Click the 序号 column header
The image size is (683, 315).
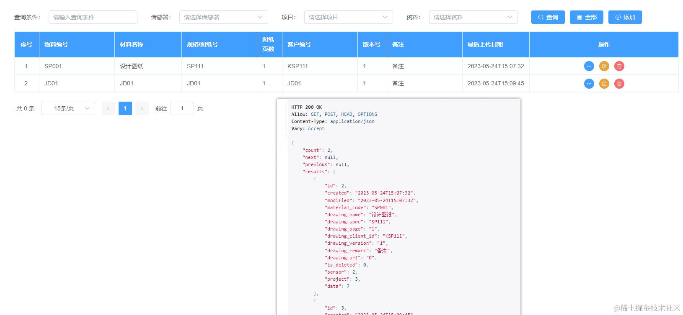[x=26, y=44]
